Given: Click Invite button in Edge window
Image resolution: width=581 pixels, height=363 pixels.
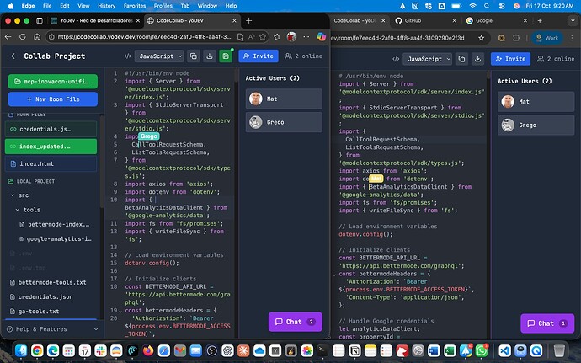Looking at the screenshot, I should pos(259,56).
